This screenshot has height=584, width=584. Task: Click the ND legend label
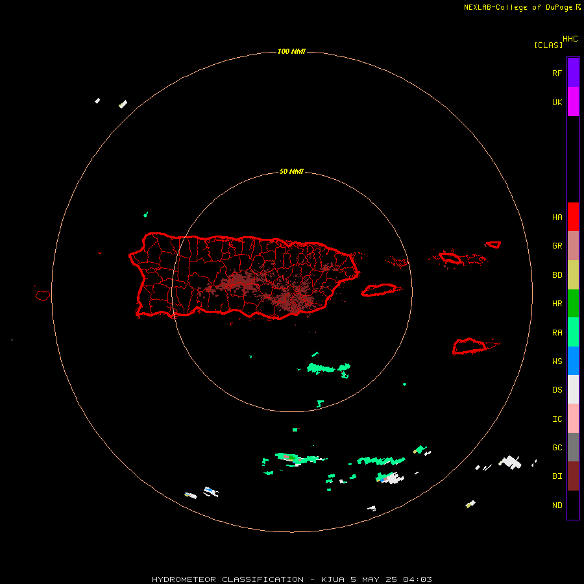pos(557,505)
